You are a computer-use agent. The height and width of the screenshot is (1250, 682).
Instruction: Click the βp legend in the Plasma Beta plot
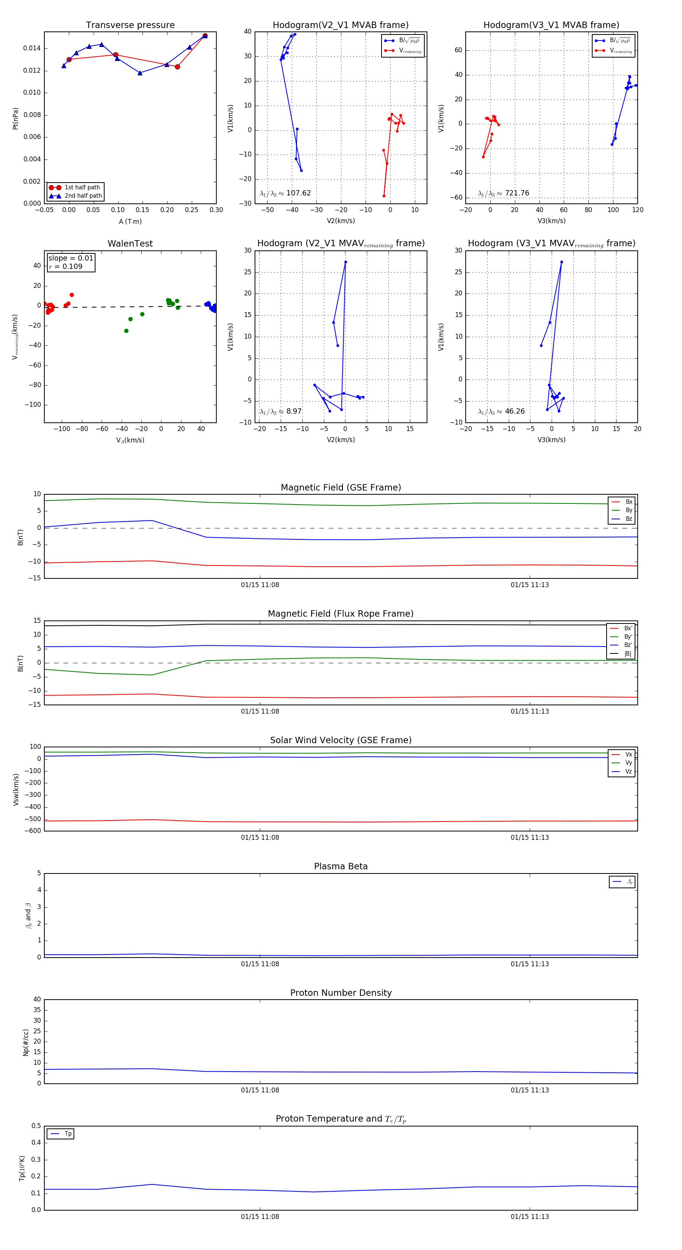pos(622,882)
